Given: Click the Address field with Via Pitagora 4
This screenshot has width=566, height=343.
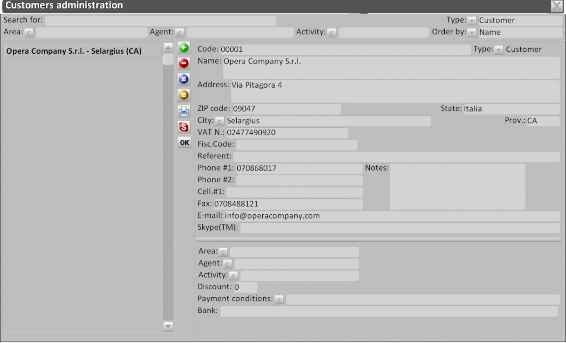Looking at the screenshot, I should pos(395,91).
